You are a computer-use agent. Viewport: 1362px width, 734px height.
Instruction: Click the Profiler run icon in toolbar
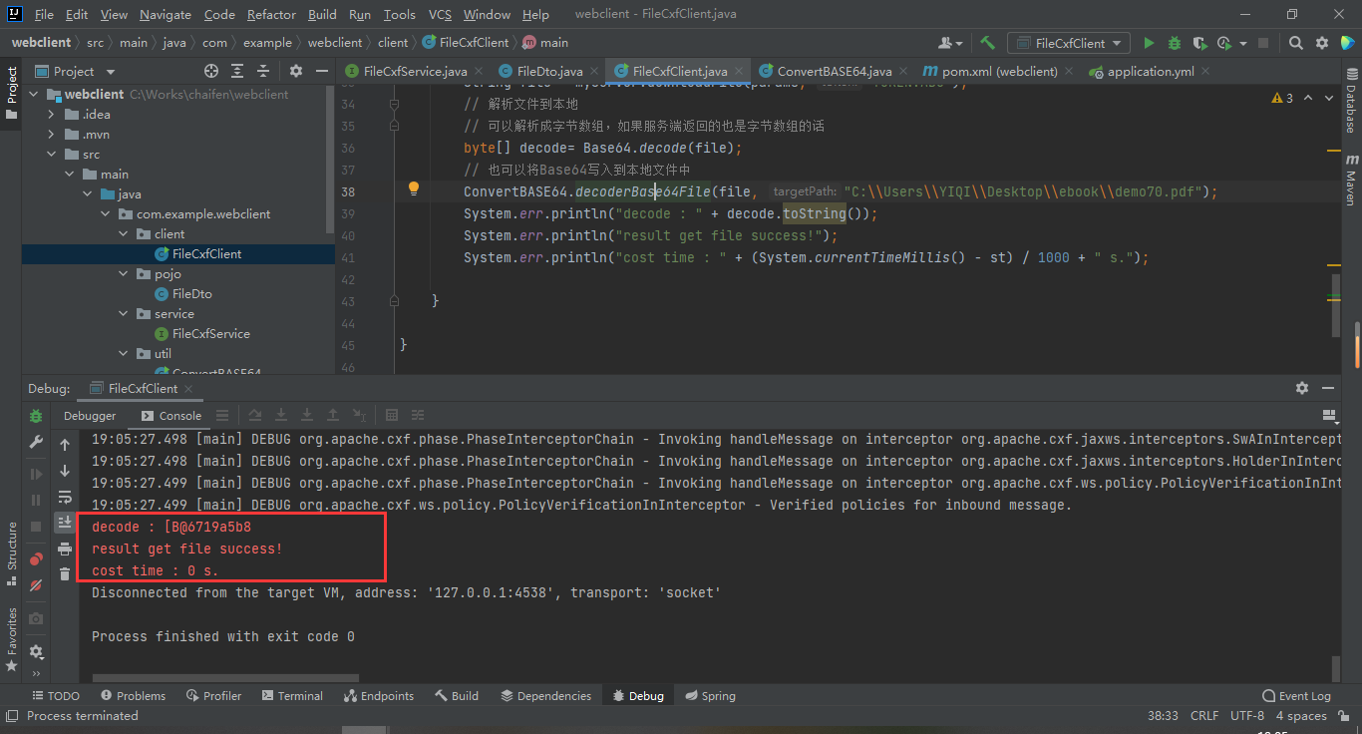pos(1225,43)
